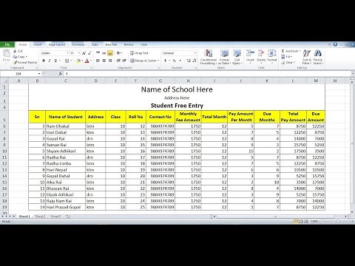Switch to the Insert tab
The image size is (355, 266).
pyautogui.click(x=38, y=44)
